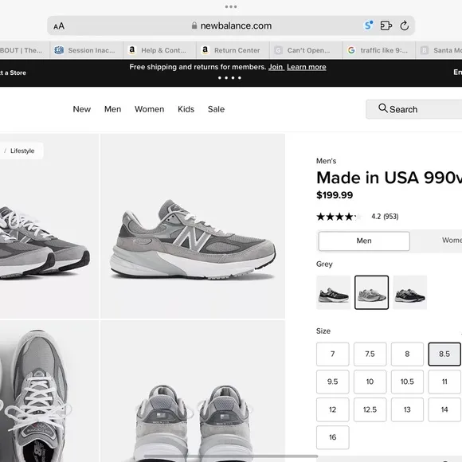Switch to Santa Mo... tab
Viewport: 462px width, 462px height.
coord(439,50)
